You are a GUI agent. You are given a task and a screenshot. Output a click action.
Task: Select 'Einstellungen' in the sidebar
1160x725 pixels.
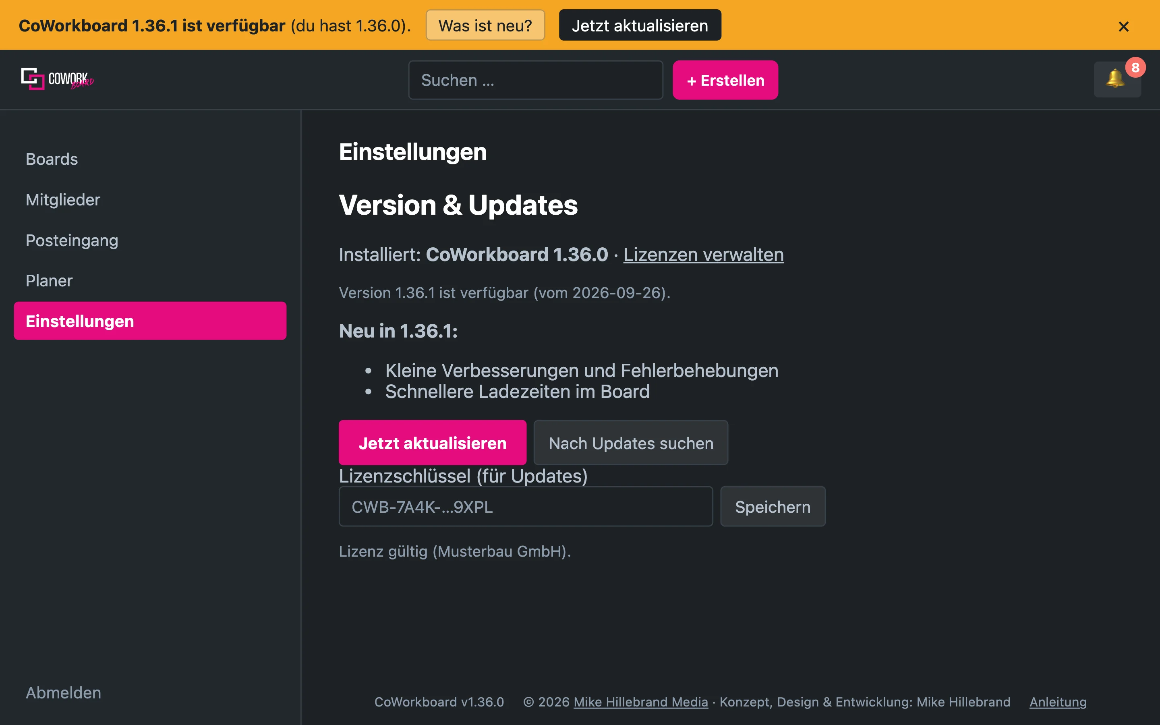pos(150,321)
